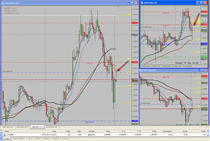This screenshot has height=141, width=210.
Task: Click the chart shift triangle in M5 chart
Action: tap(195, 74)
